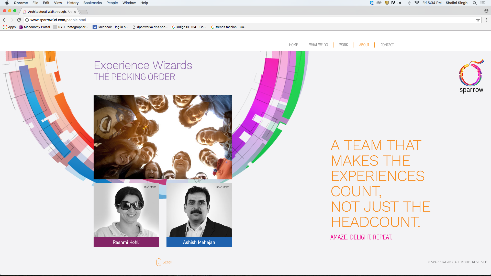Open the Bookmarks menu
The width and height of the screenshot is (491, 276).
coord(92,3)
